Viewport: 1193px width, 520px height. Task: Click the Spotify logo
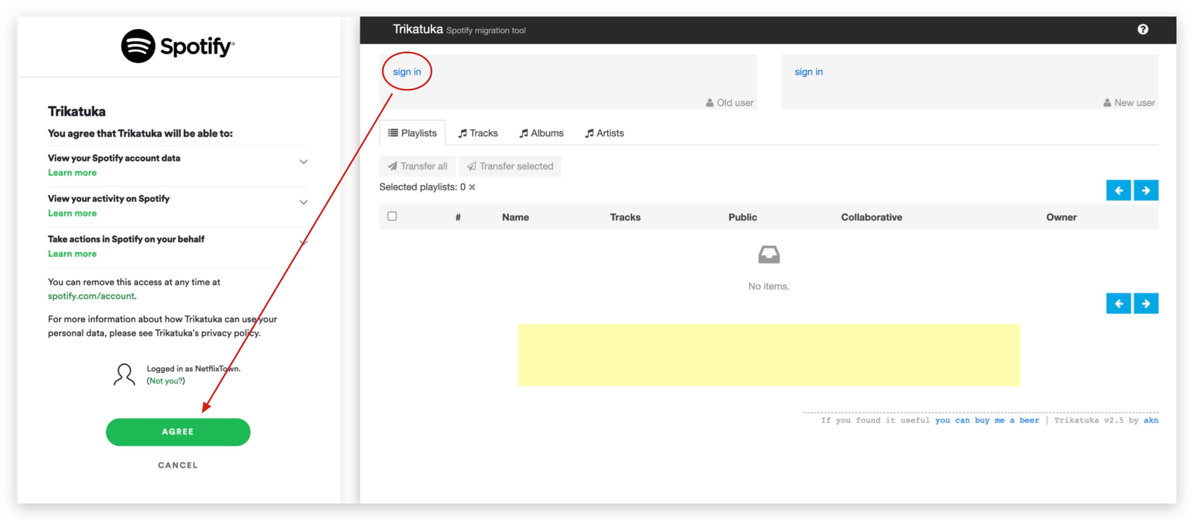coord(178,46)
